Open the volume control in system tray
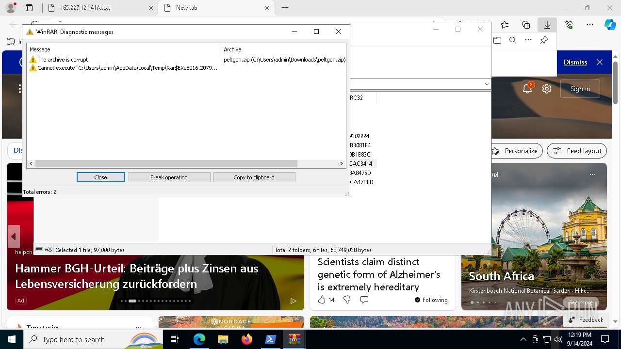This screenshot has width=621, height=349. [558, 339]
